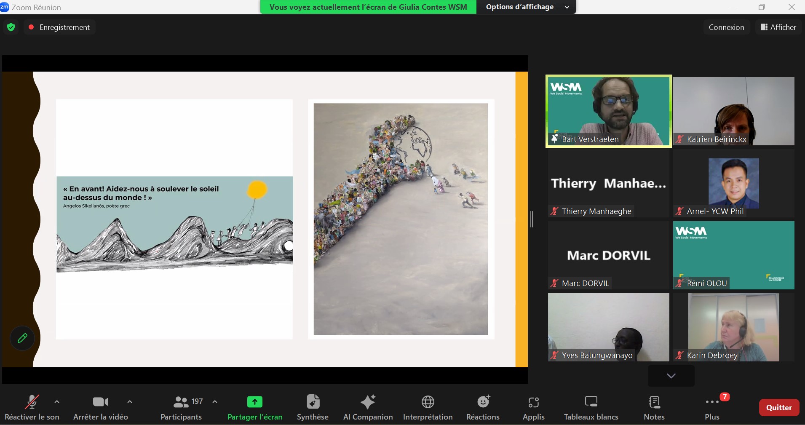The image size is (805, 425).
Task: Select Marc DORVIL's participant tile
Action: point(608,255)
